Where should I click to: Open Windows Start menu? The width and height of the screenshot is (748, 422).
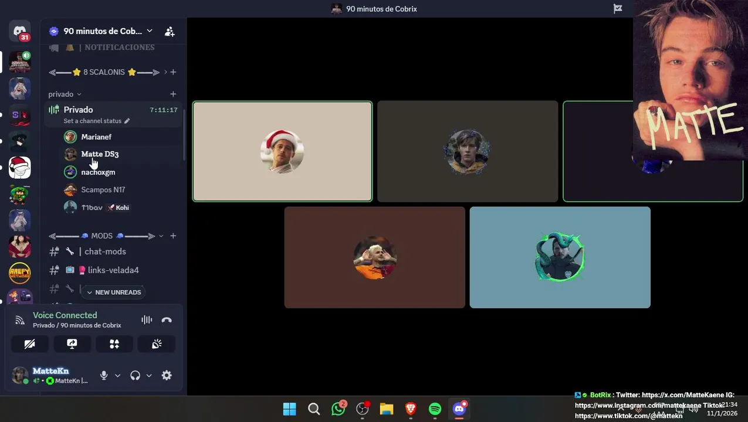[x=290, y=409]
